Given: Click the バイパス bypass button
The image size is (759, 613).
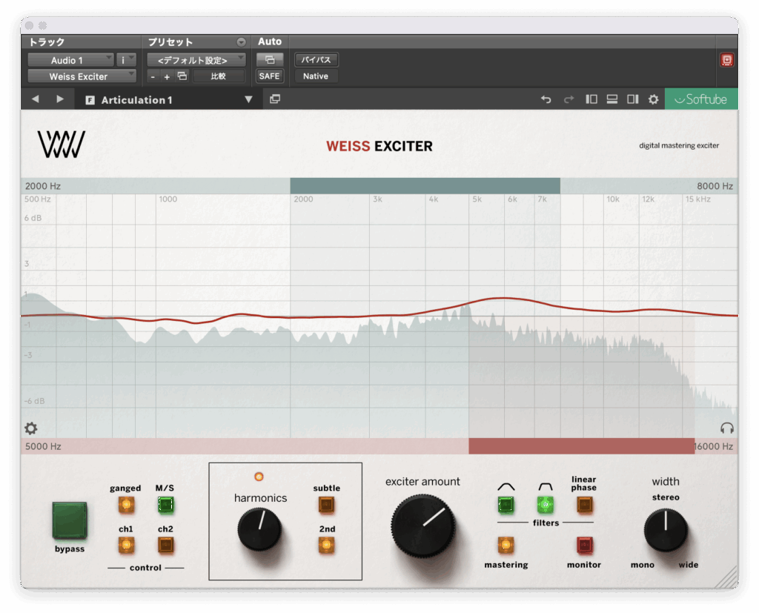Looking at the screenshot, I should (x=316, y=60).
